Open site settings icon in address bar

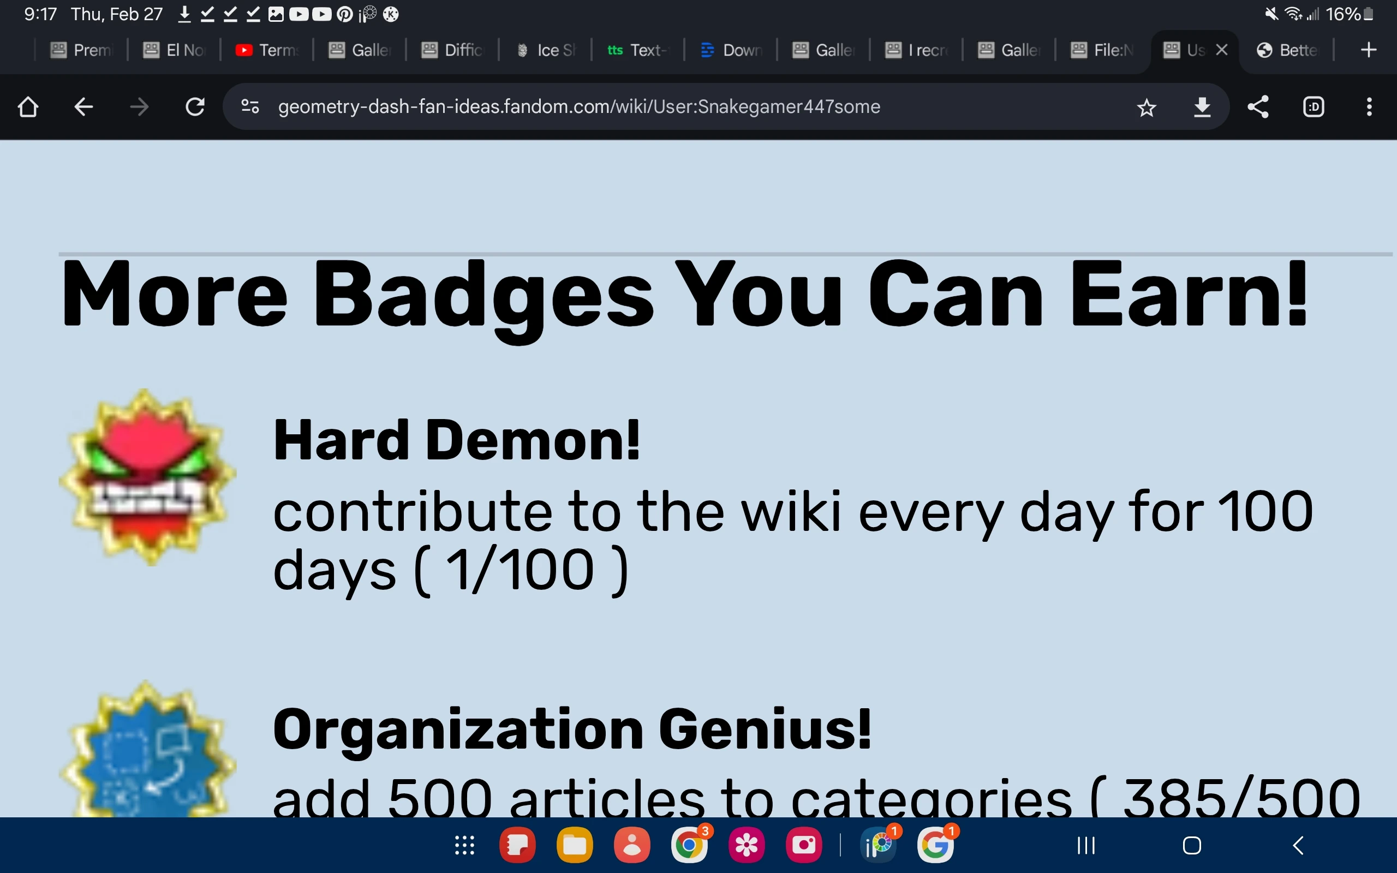pyautogui.click(x=250, y=107)
